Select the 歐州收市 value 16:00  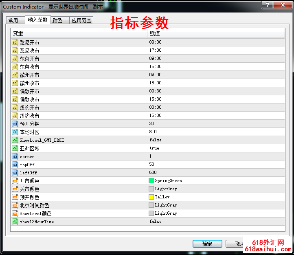[x=155, y=83]
